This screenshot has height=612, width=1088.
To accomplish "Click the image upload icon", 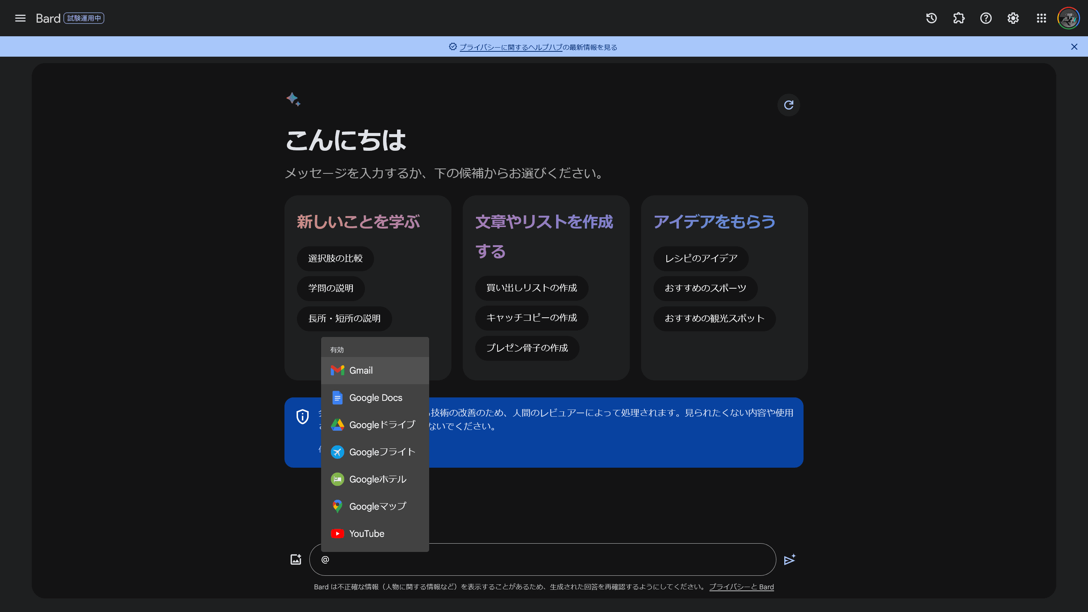I will (x=296, y=559).
